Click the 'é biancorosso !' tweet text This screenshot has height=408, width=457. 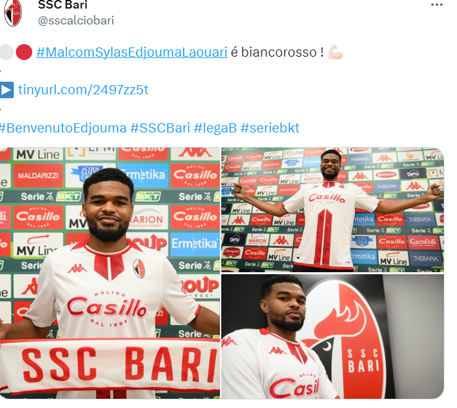pyautogui.click(x=277, y=53)
